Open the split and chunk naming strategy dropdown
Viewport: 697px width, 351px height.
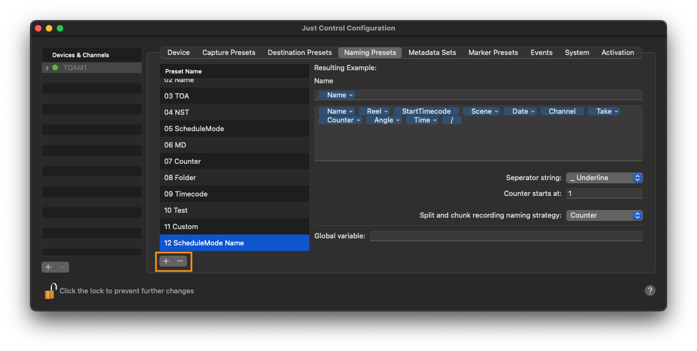coord(604,215)
